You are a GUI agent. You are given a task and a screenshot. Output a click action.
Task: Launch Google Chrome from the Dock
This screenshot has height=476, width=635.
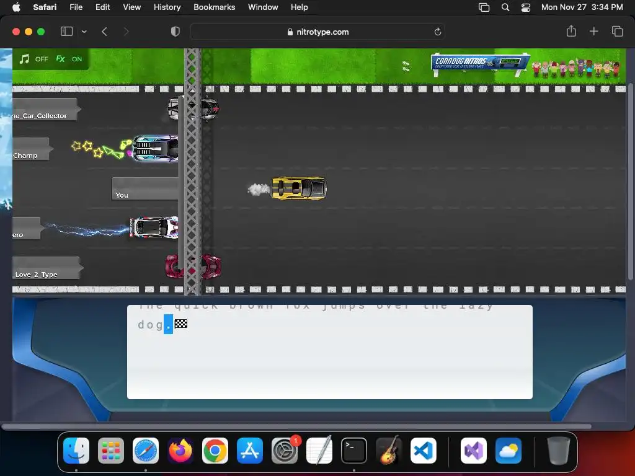click(x=215, y=451)
